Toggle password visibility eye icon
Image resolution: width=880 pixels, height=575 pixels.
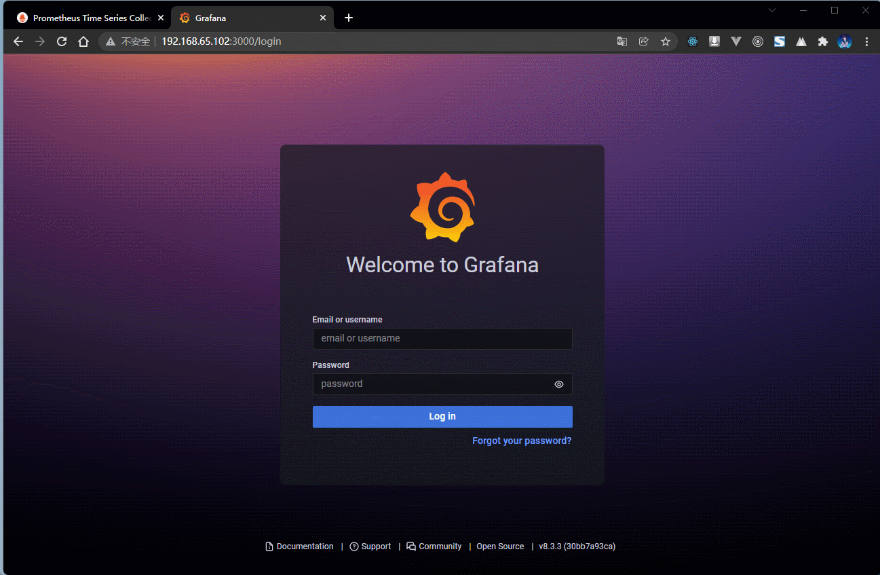point(559,384)
